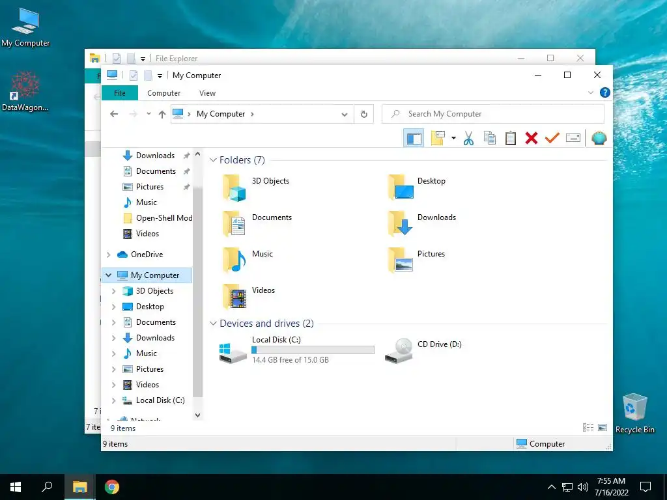Image resolution: width=667 pixels, height=500 pixels.
Task: Open the Action Center notifications icon
Action: [x=646, y=487]
